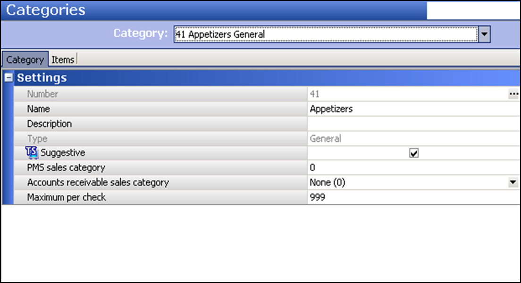Edit PMS sales category value 0
Screen dimensions: 521x283
click(x=414, y=168)
